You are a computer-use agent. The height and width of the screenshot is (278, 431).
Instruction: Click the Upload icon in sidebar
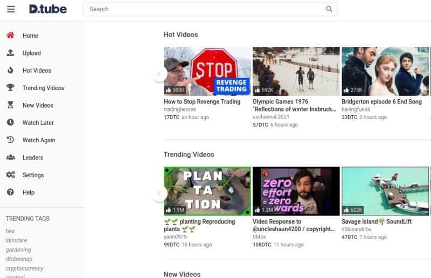(10, 53)
